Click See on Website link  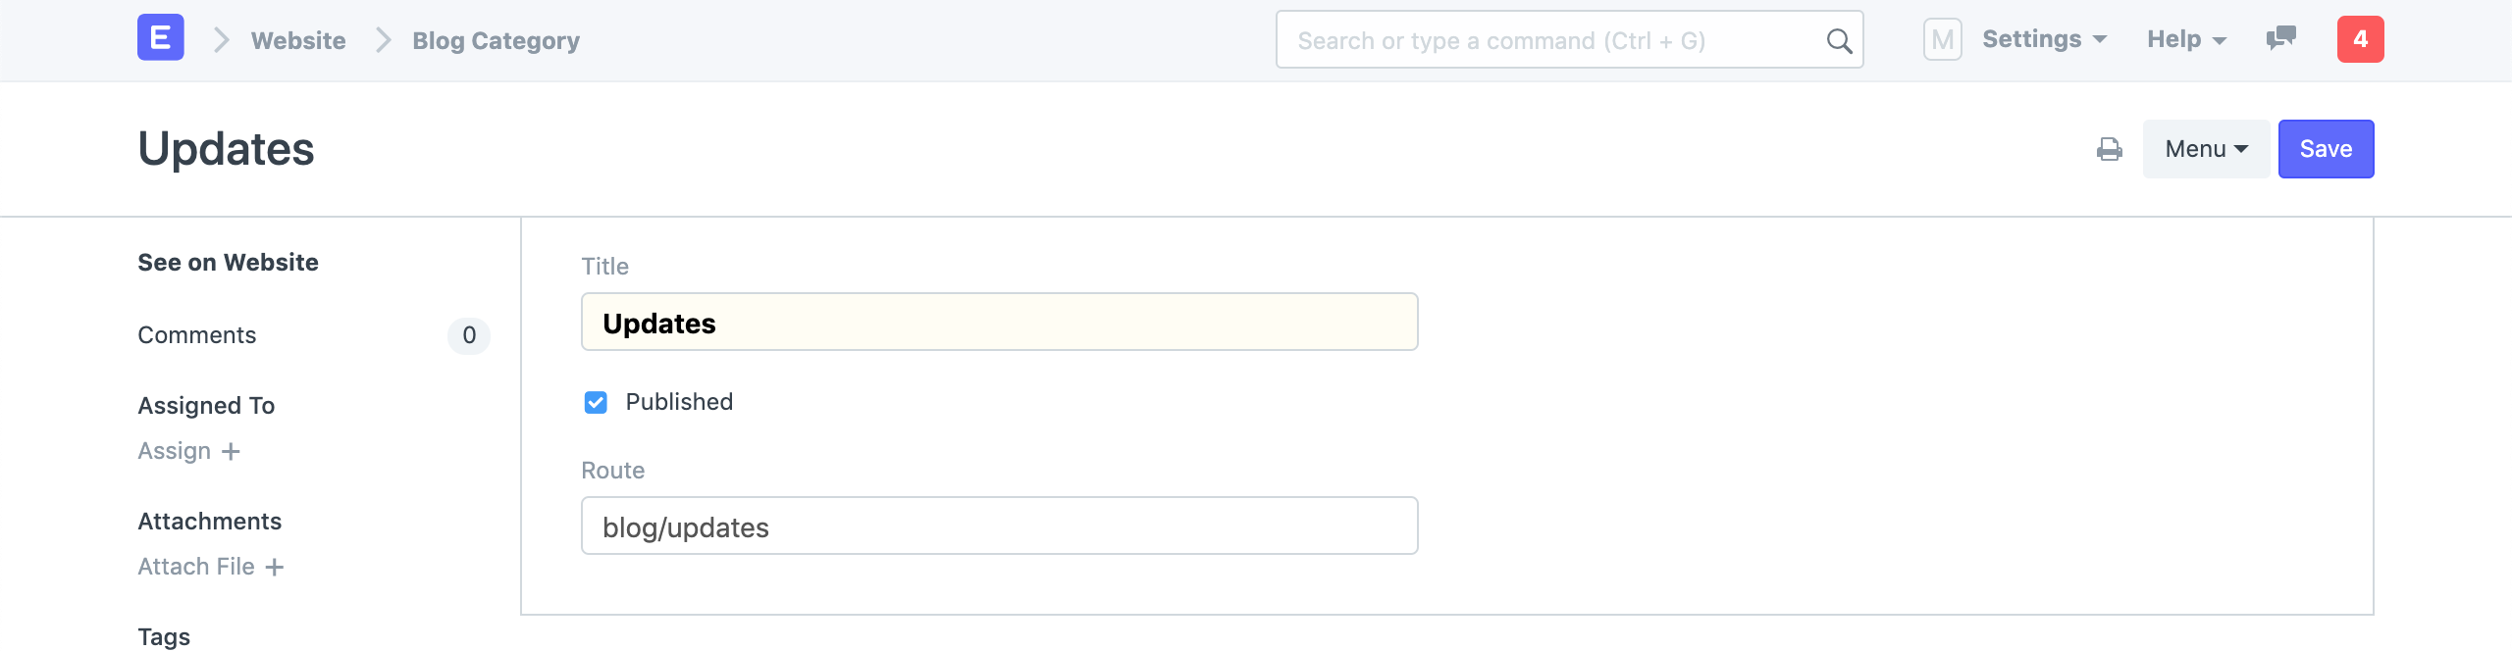(x=228, y=262)
